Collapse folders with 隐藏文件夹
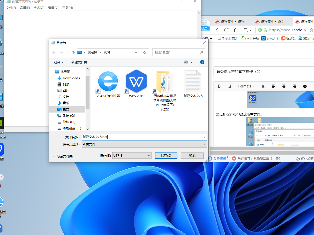This screenshot has height=235, width=314. (x=63, y=156)
